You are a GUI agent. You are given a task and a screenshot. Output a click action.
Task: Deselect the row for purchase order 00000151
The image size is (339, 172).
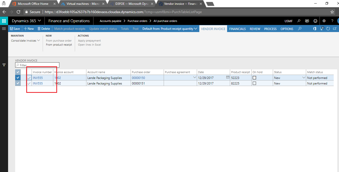(18, 83)
